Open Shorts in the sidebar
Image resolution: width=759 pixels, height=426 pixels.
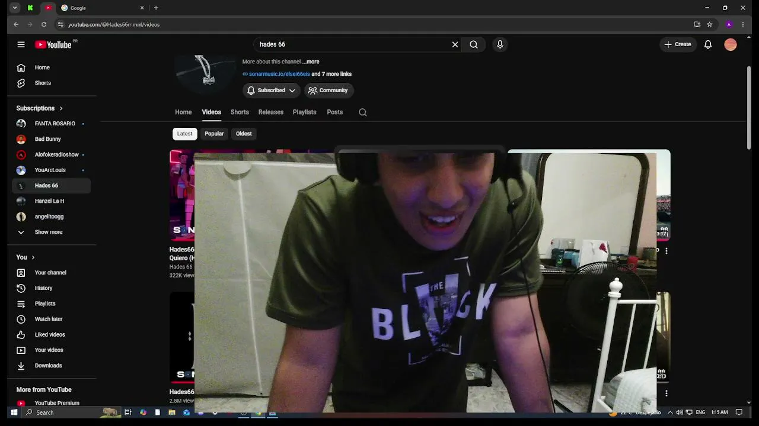pos(51,83)
